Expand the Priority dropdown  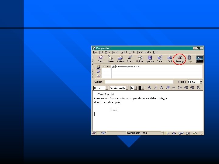coord(201,82)
